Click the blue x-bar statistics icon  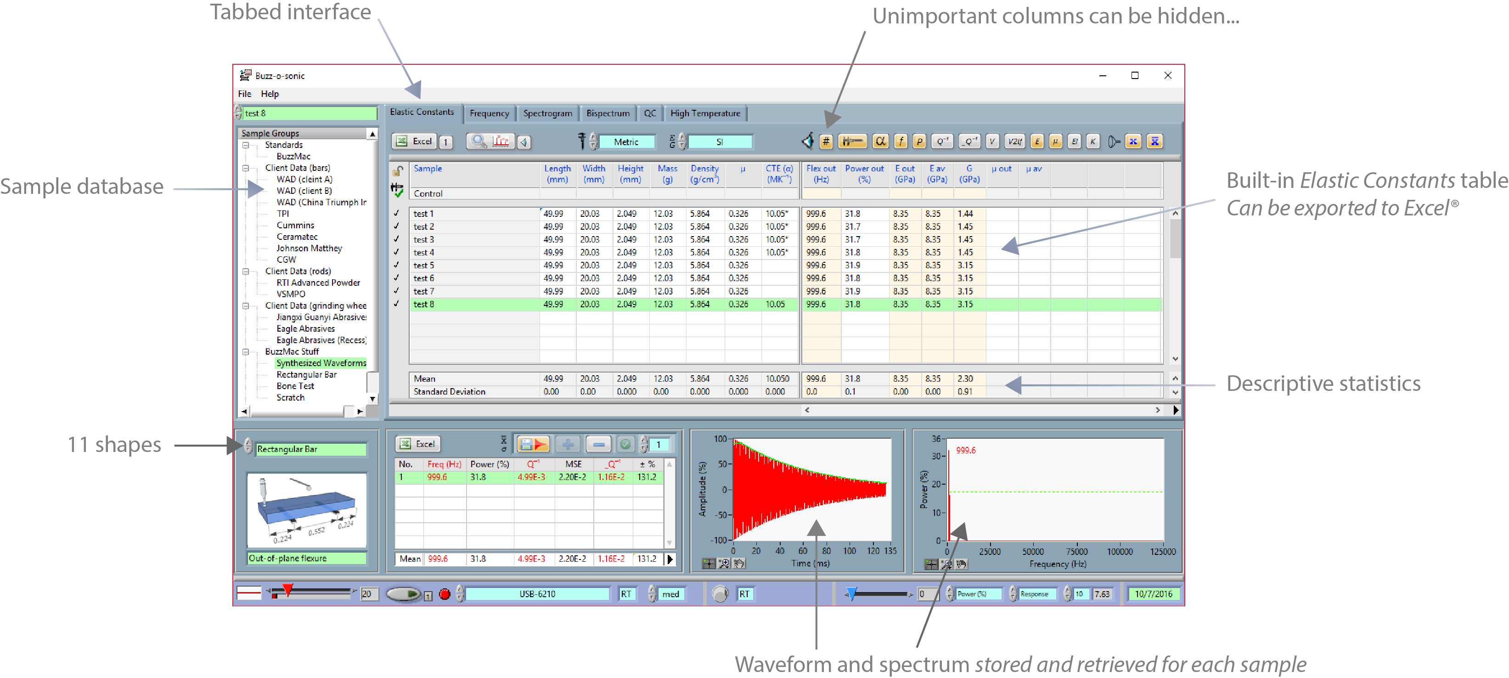[1154, 141]
